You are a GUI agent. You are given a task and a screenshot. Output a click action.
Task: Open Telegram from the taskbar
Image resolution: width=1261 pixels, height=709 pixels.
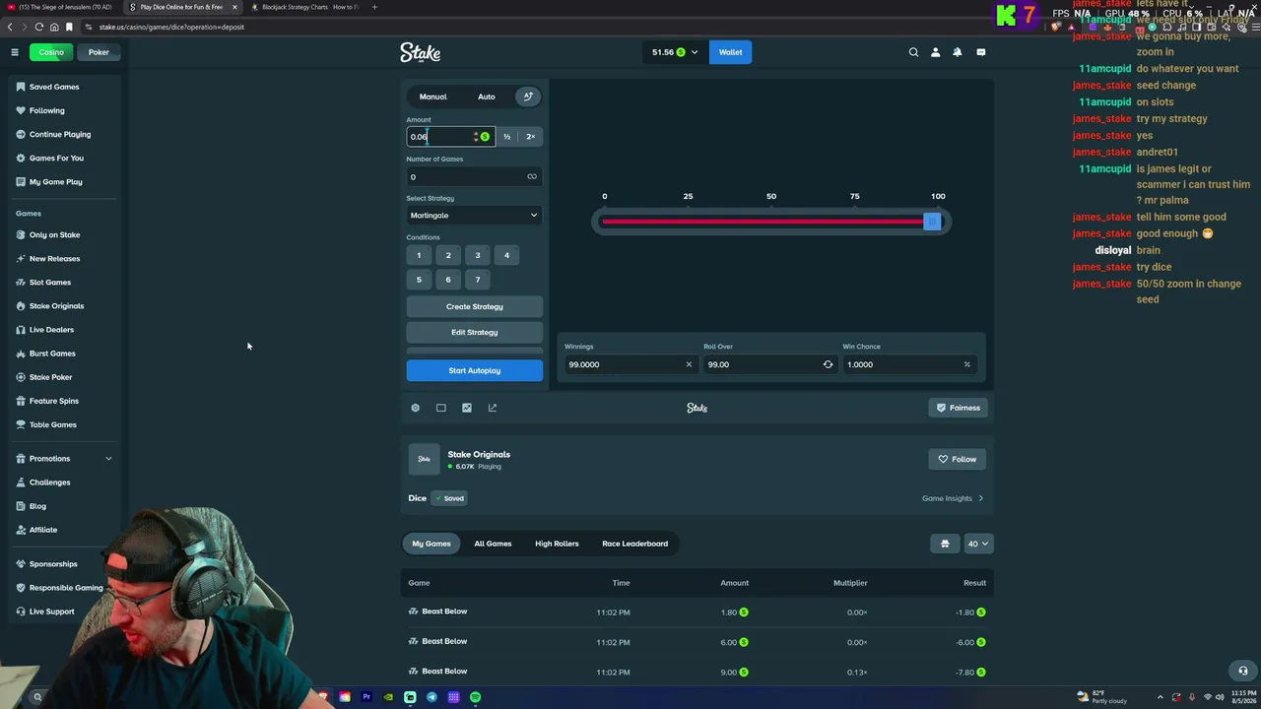click(431, 697)
